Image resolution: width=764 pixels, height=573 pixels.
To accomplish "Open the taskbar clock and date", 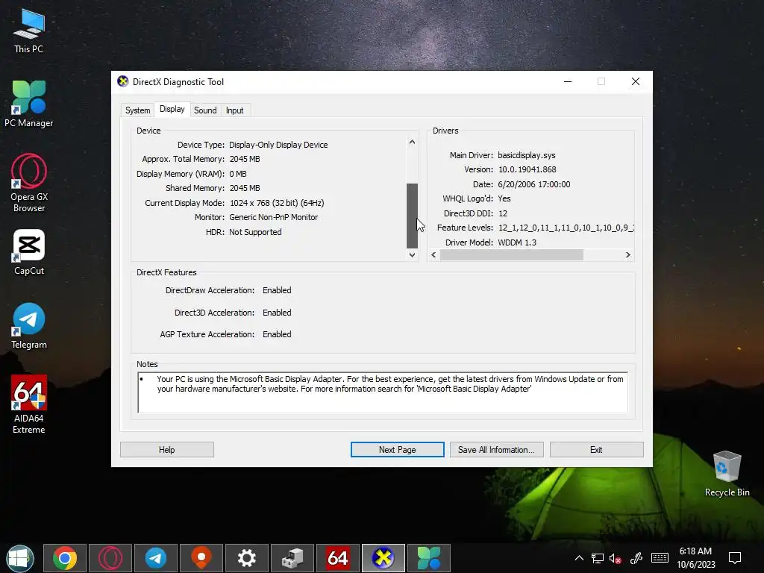I will 696,558.
